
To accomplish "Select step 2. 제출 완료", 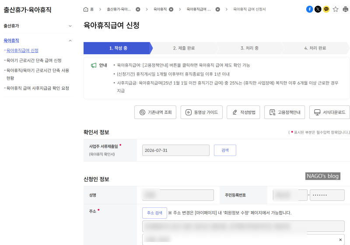I will tap(184, 48).
